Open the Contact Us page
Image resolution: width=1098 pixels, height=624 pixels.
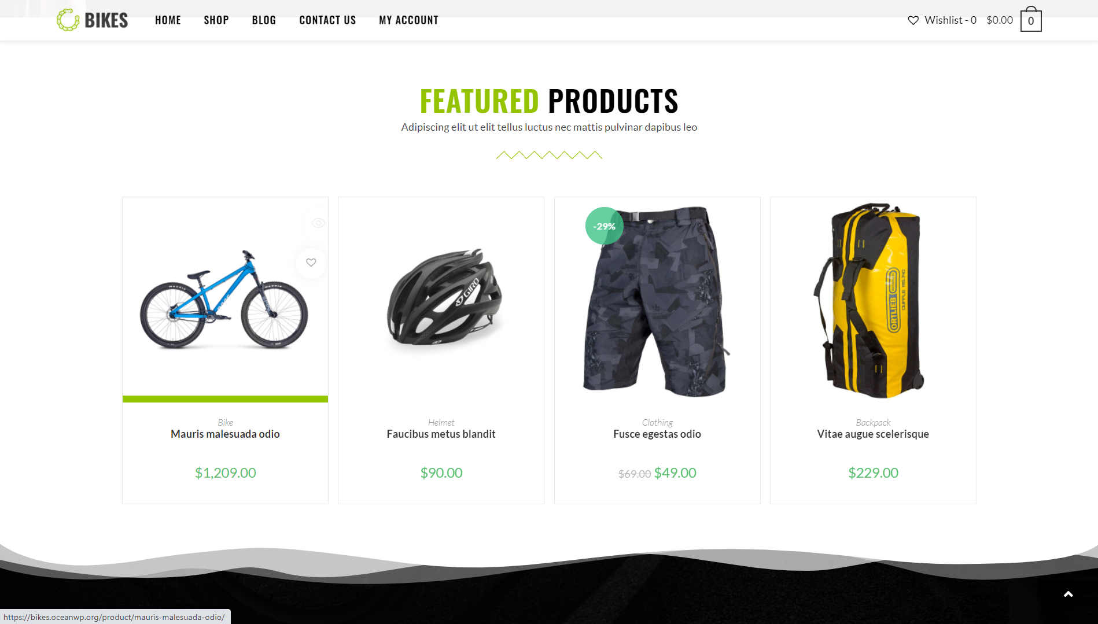click(327, 20)
